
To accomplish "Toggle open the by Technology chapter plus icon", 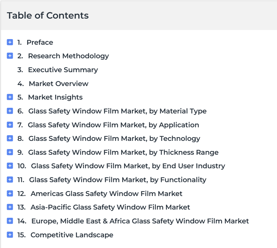I will [10, 138].
